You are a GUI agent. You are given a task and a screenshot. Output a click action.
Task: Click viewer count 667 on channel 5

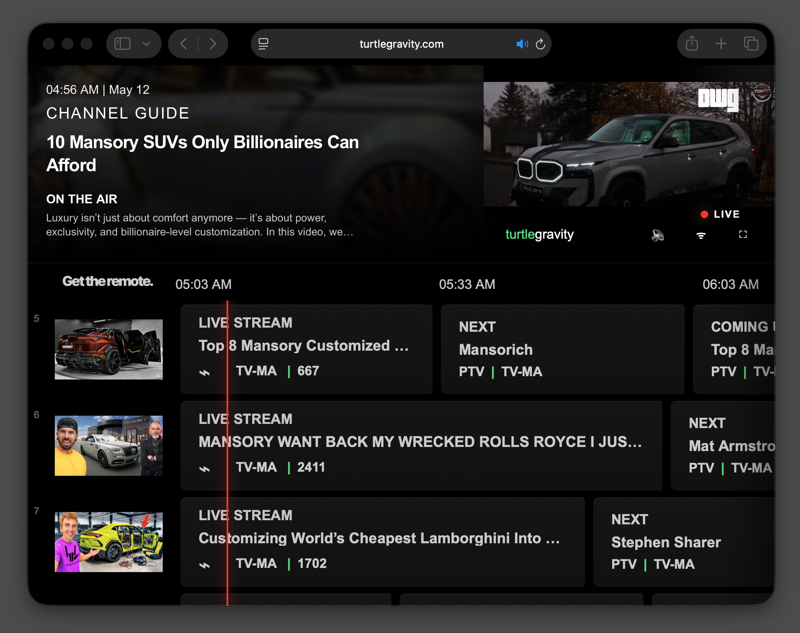308,371
